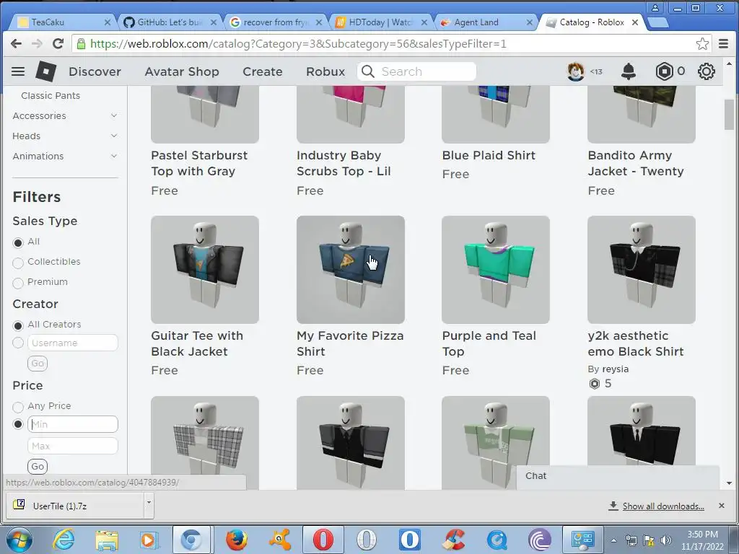Click the volume speaker tray icon
Screen dimensions: 739x554
coord(666,540)
